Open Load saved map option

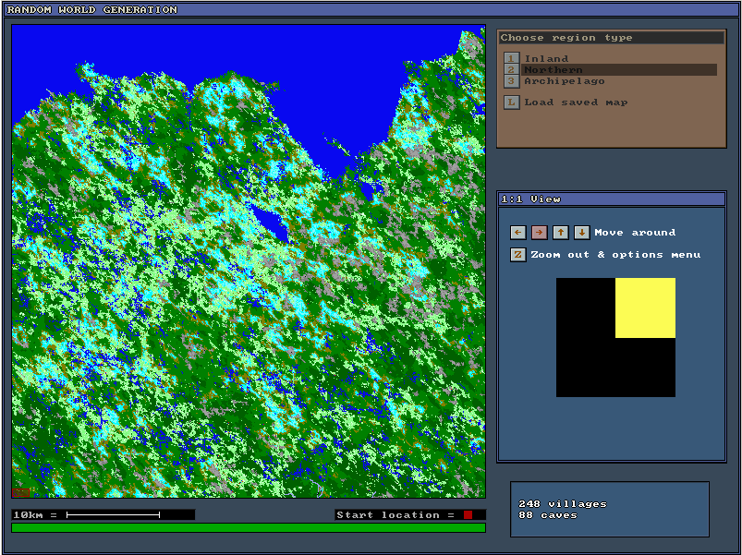[576, 103]
